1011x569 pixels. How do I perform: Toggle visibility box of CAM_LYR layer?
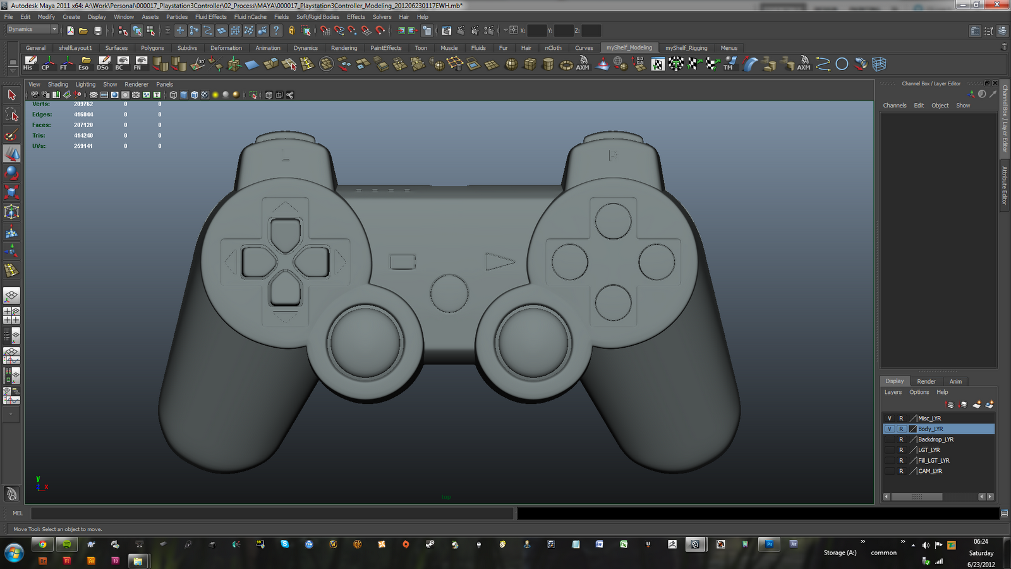(x=890, y=471)
